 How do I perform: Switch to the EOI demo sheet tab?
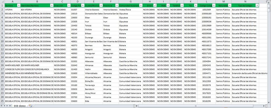coord(20,106)
